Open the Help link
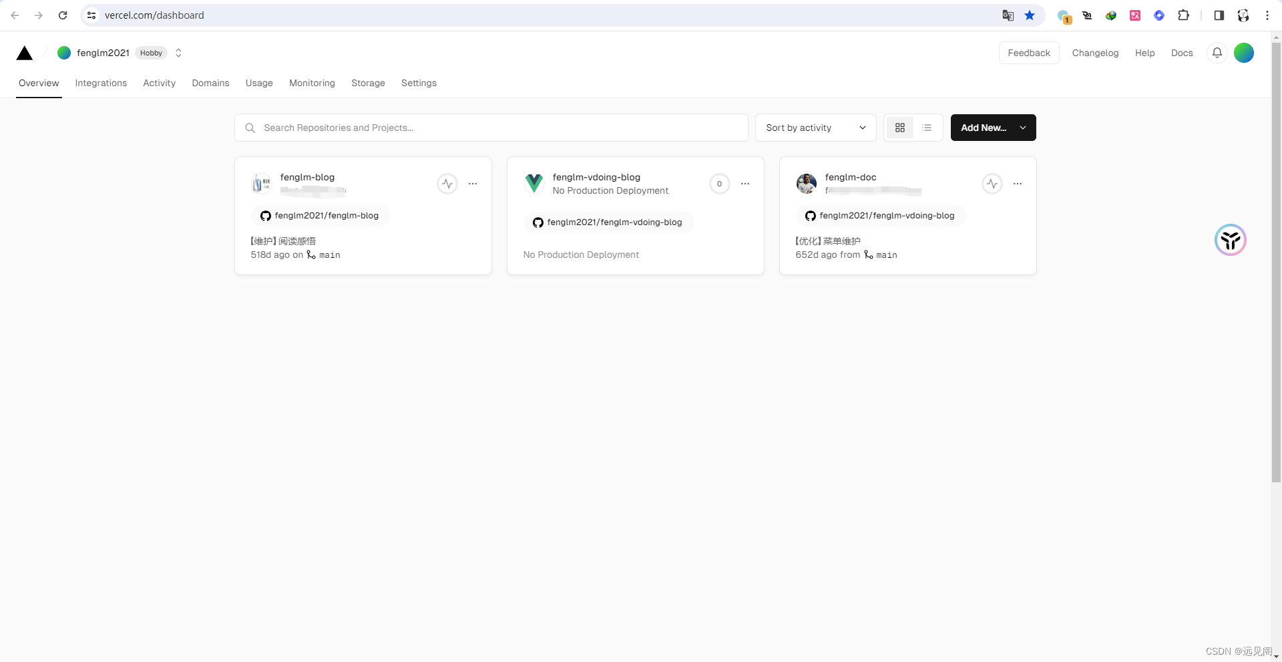The height and width of the screenshot is (662, 1282). pos(1144,53)
